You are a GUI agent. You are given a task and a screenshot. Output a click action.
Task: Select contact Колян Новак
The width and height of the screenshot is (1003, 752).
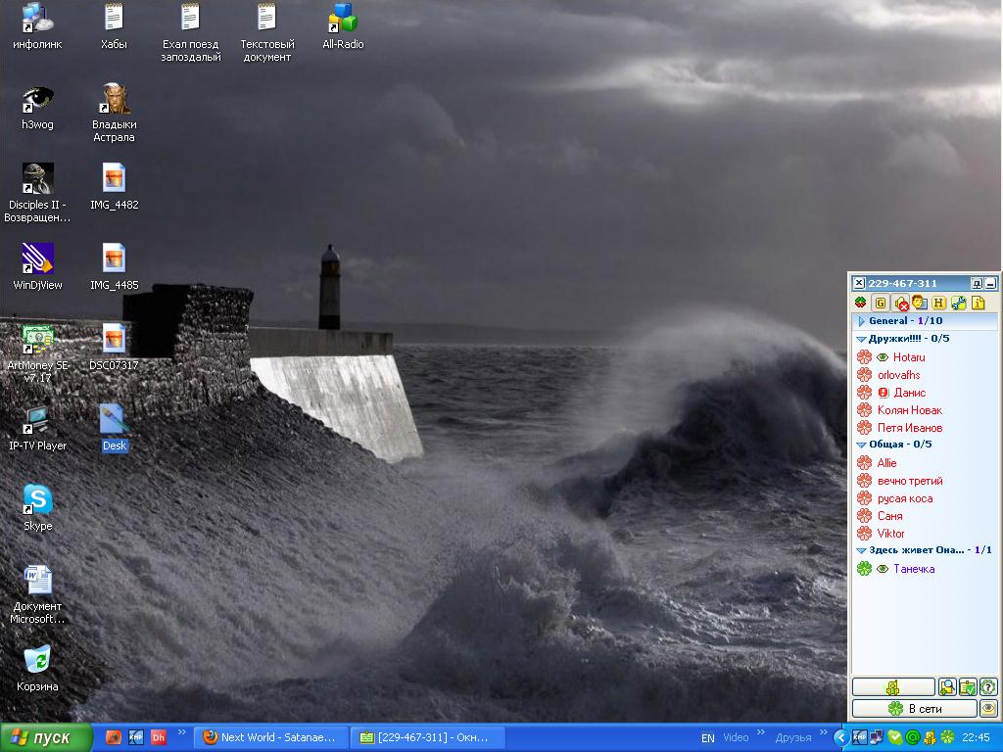(x=910, y=410)
